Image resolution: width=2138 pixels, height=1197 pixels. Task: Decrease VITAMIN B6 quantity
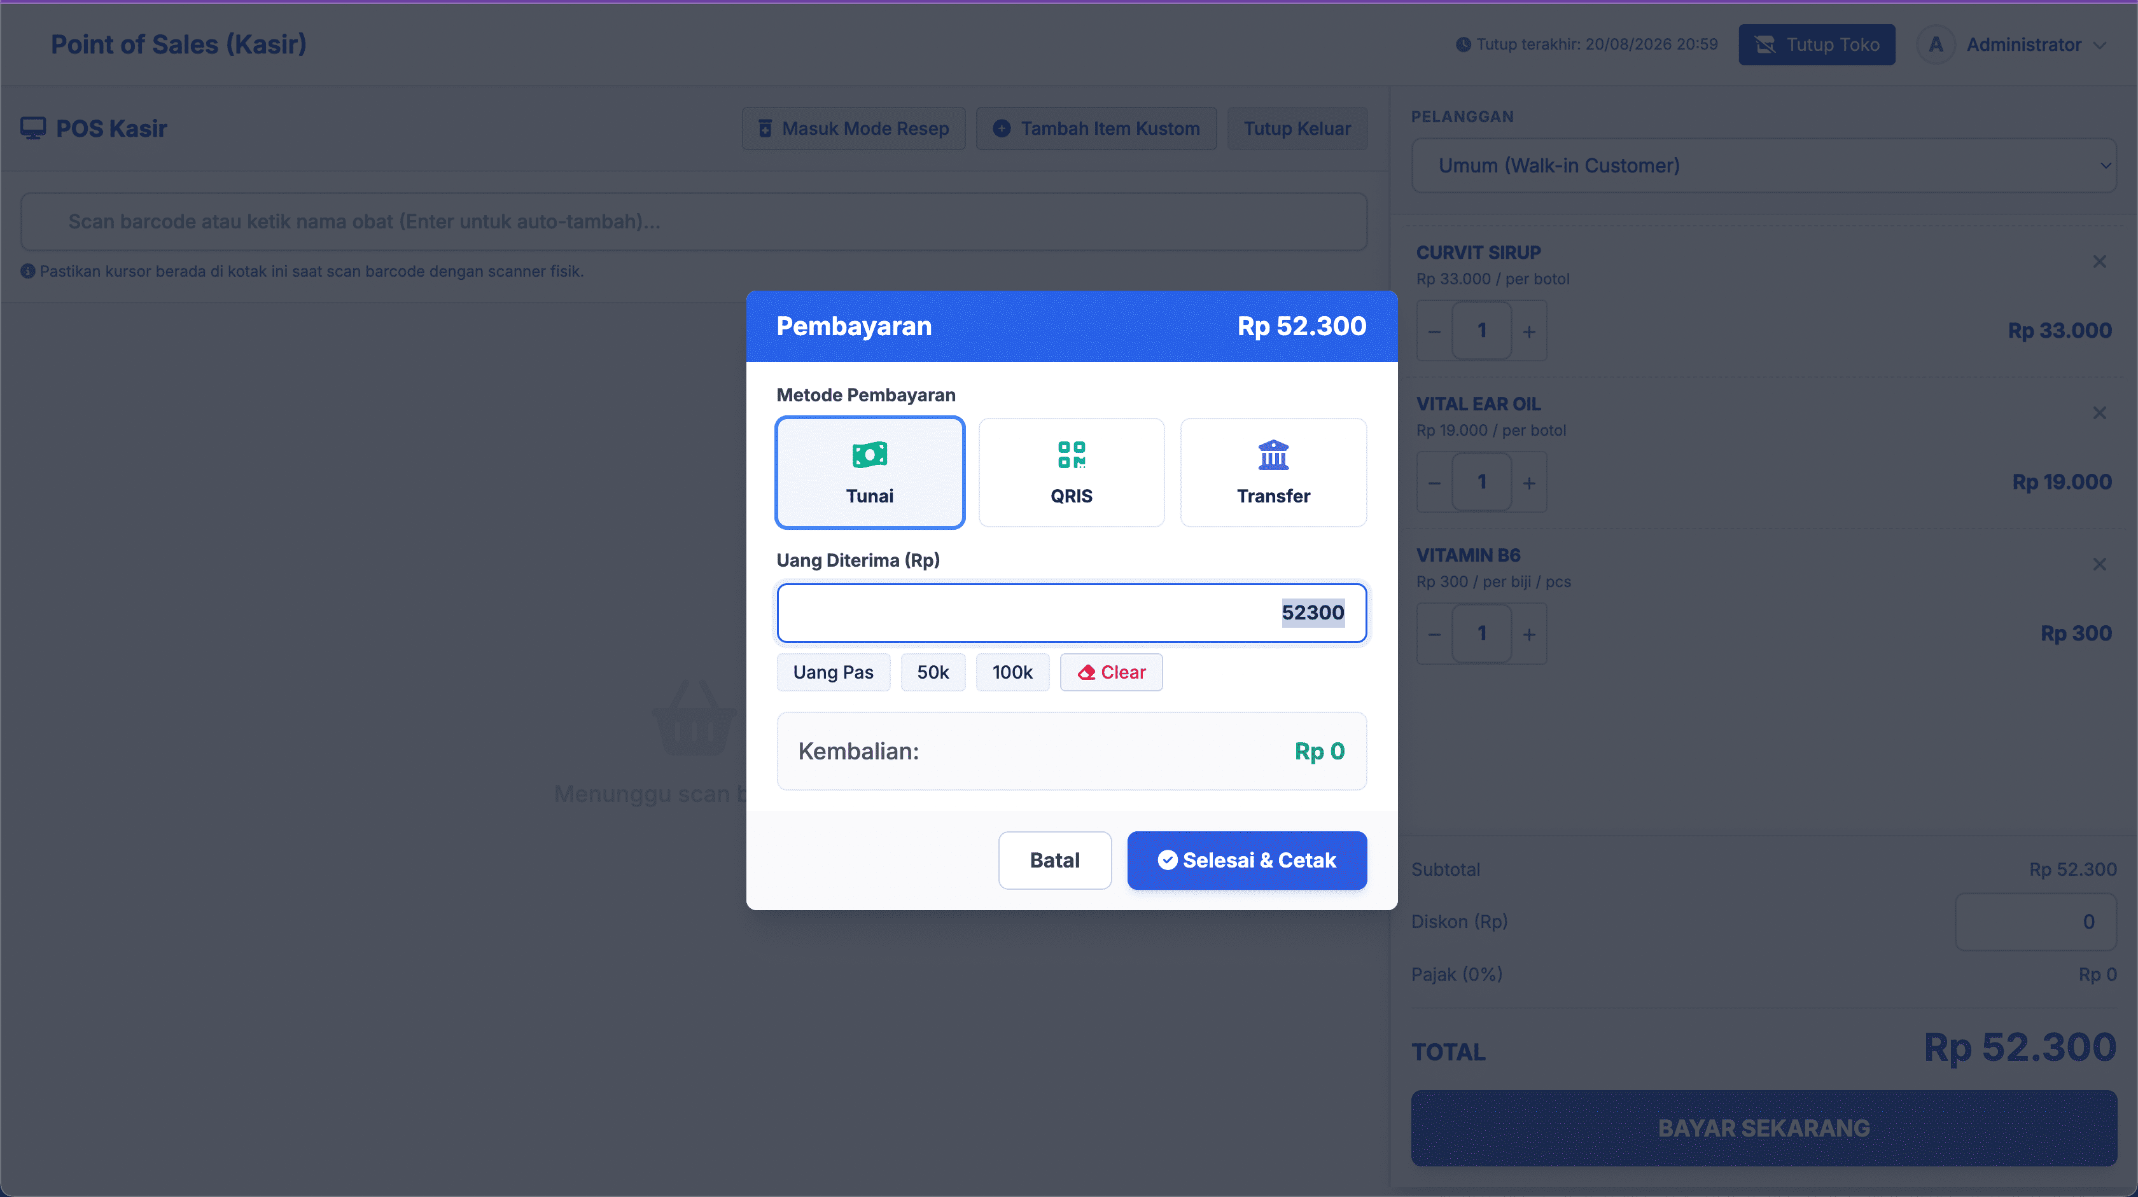point(1434,633)
